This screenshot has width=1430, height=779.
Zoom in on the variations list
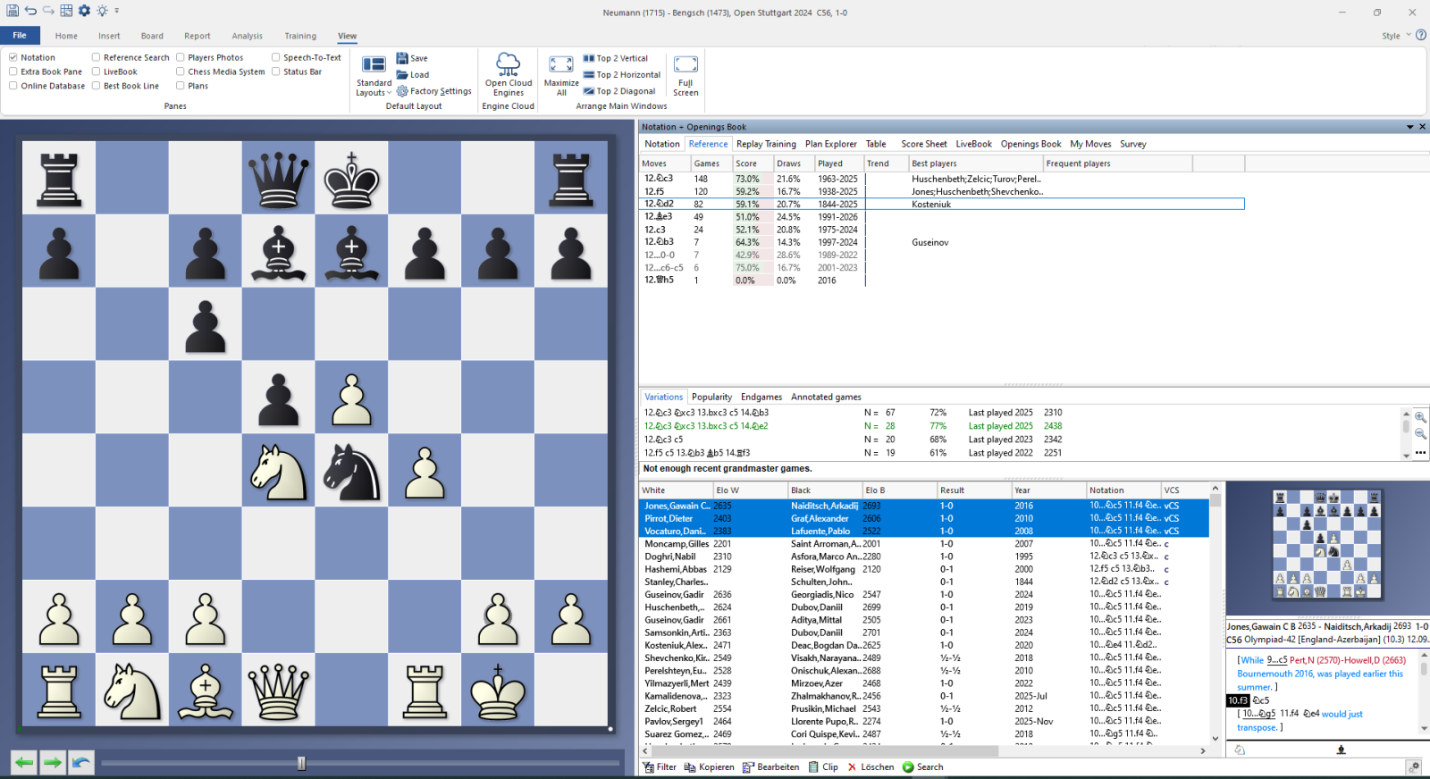point(1420,417)
